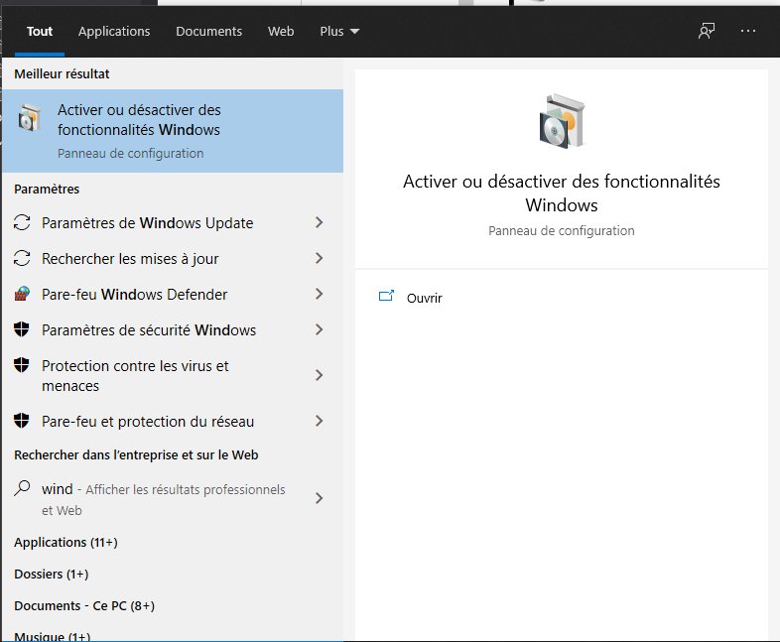Click the magnifier icon next to wind
The width and height of the screenshot is (780, 642).
tap(22, 488)
